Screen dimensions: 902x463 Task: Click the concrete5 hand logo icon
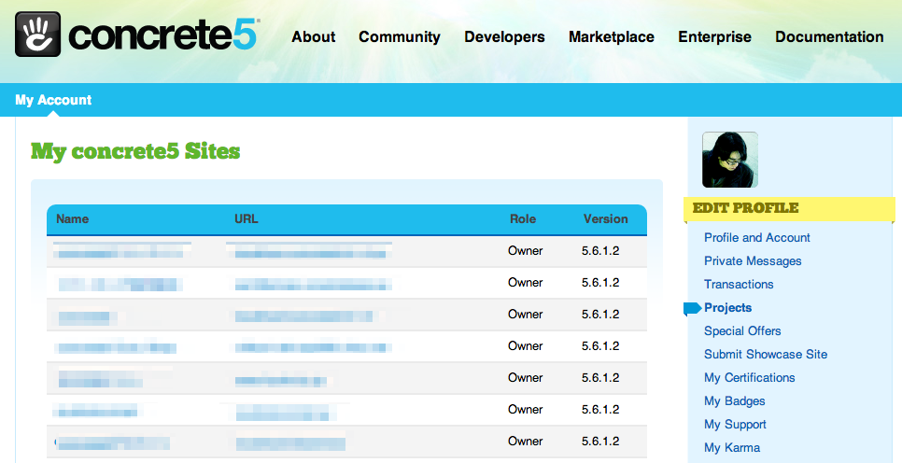[x=38, y=35]
